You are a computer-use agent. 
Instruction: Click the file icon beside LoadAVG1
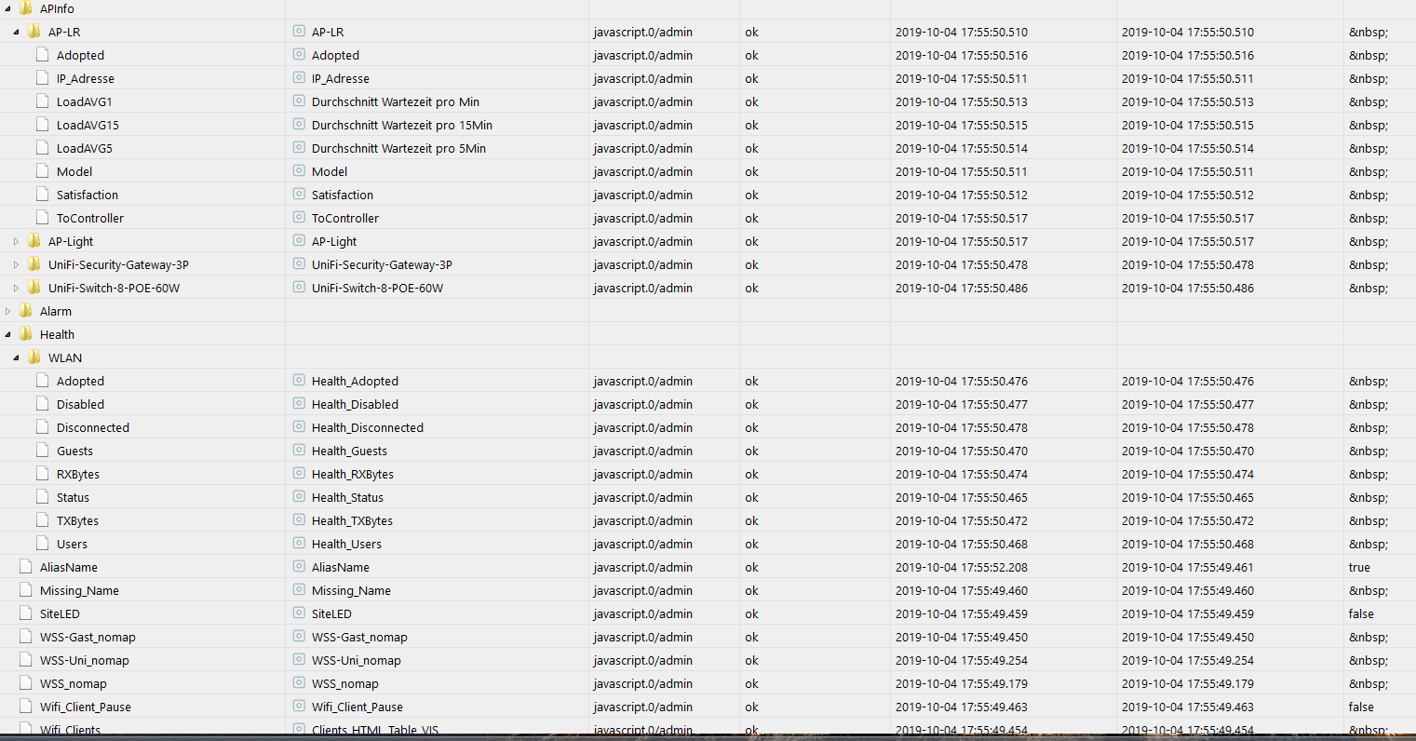click(x=42, y=101)
